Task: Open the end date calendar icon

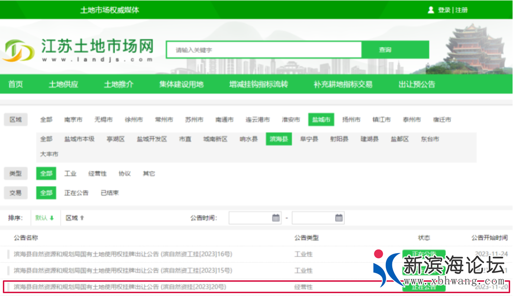Action: (339, 218)
